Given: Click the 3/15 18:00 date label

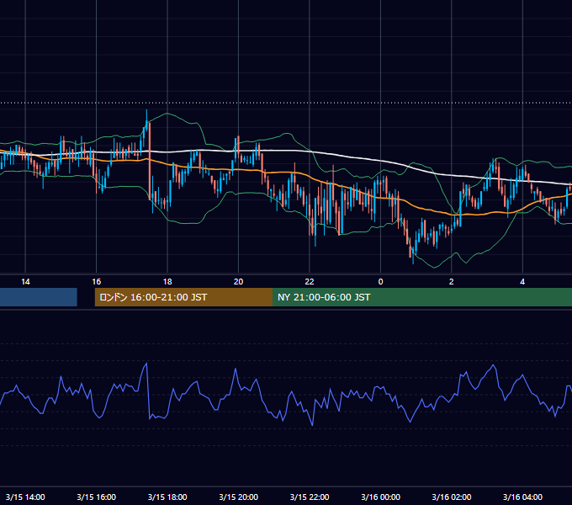Looking at the screenshot, I should click(x=167, y=497).
